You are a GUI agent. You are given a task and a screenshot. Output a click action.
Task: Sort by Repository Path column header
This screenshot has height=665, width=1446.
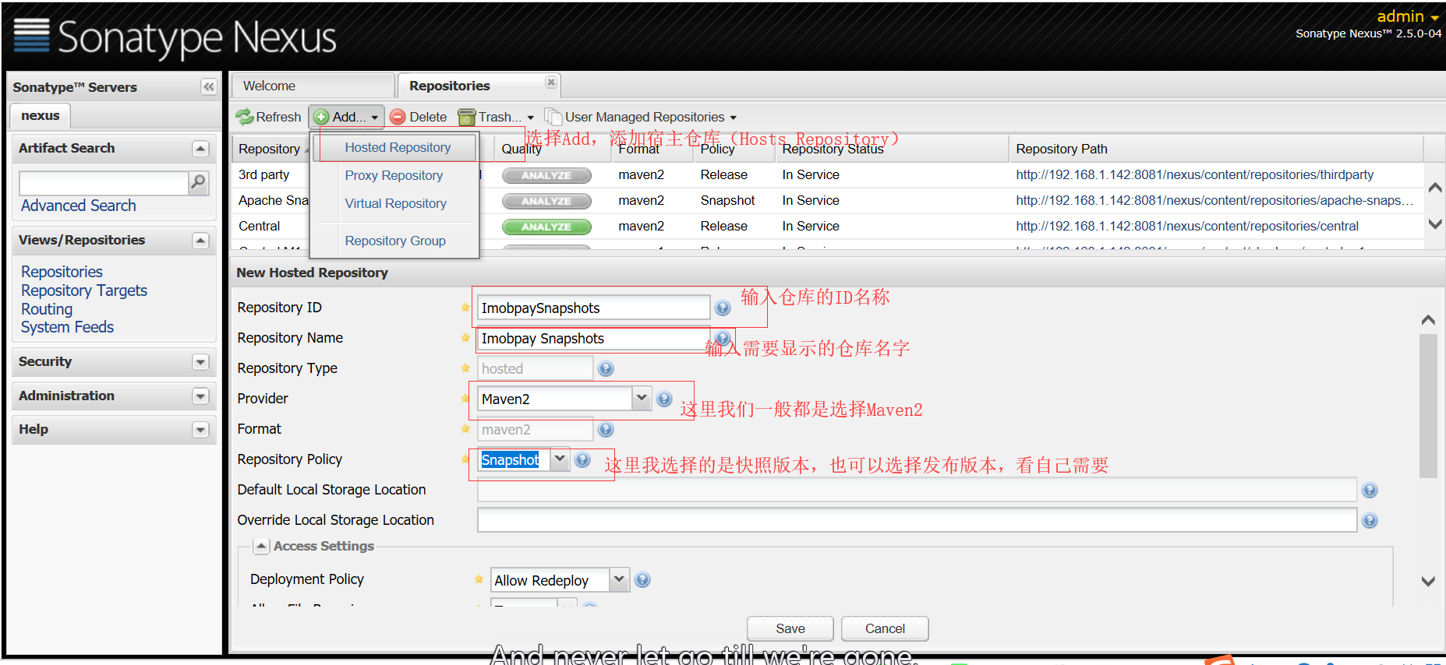coord(1215,149)
